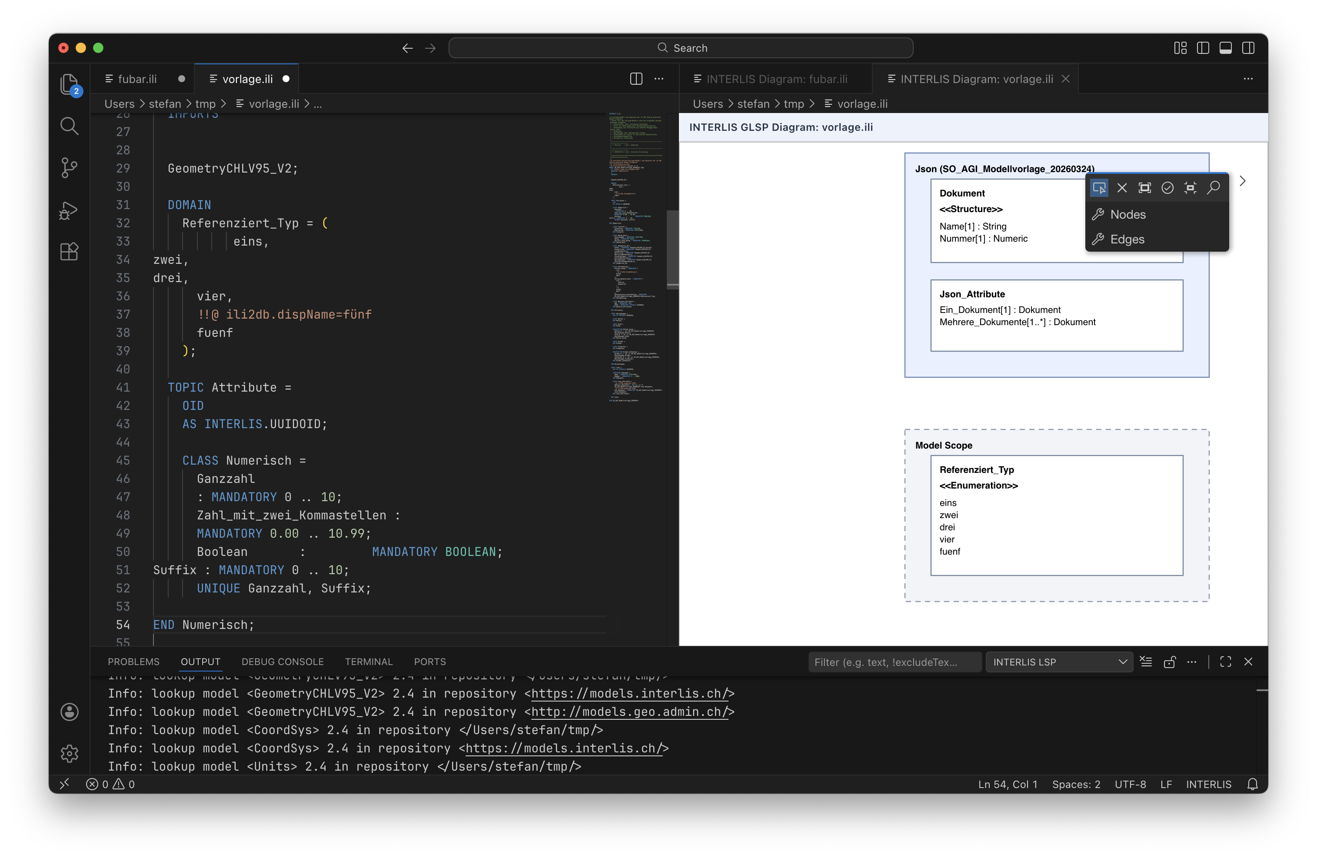Open INTERLIS Diagram: fubar.ili tab

pos(775,79)
